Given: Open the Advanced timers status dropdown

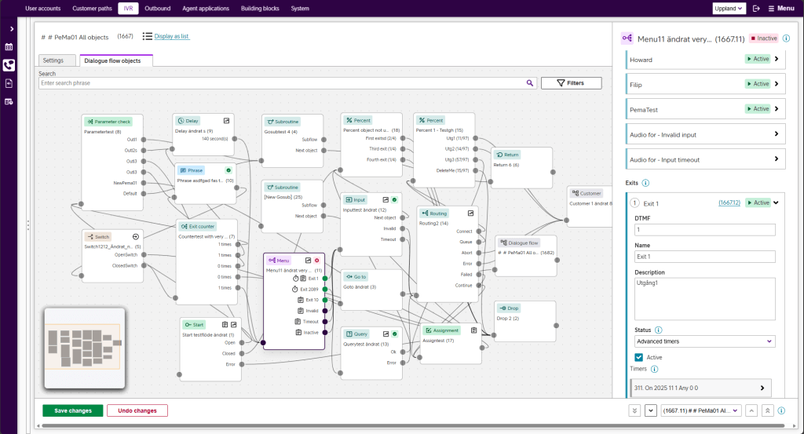Looking at the screenshot, I should coord(704,341).
